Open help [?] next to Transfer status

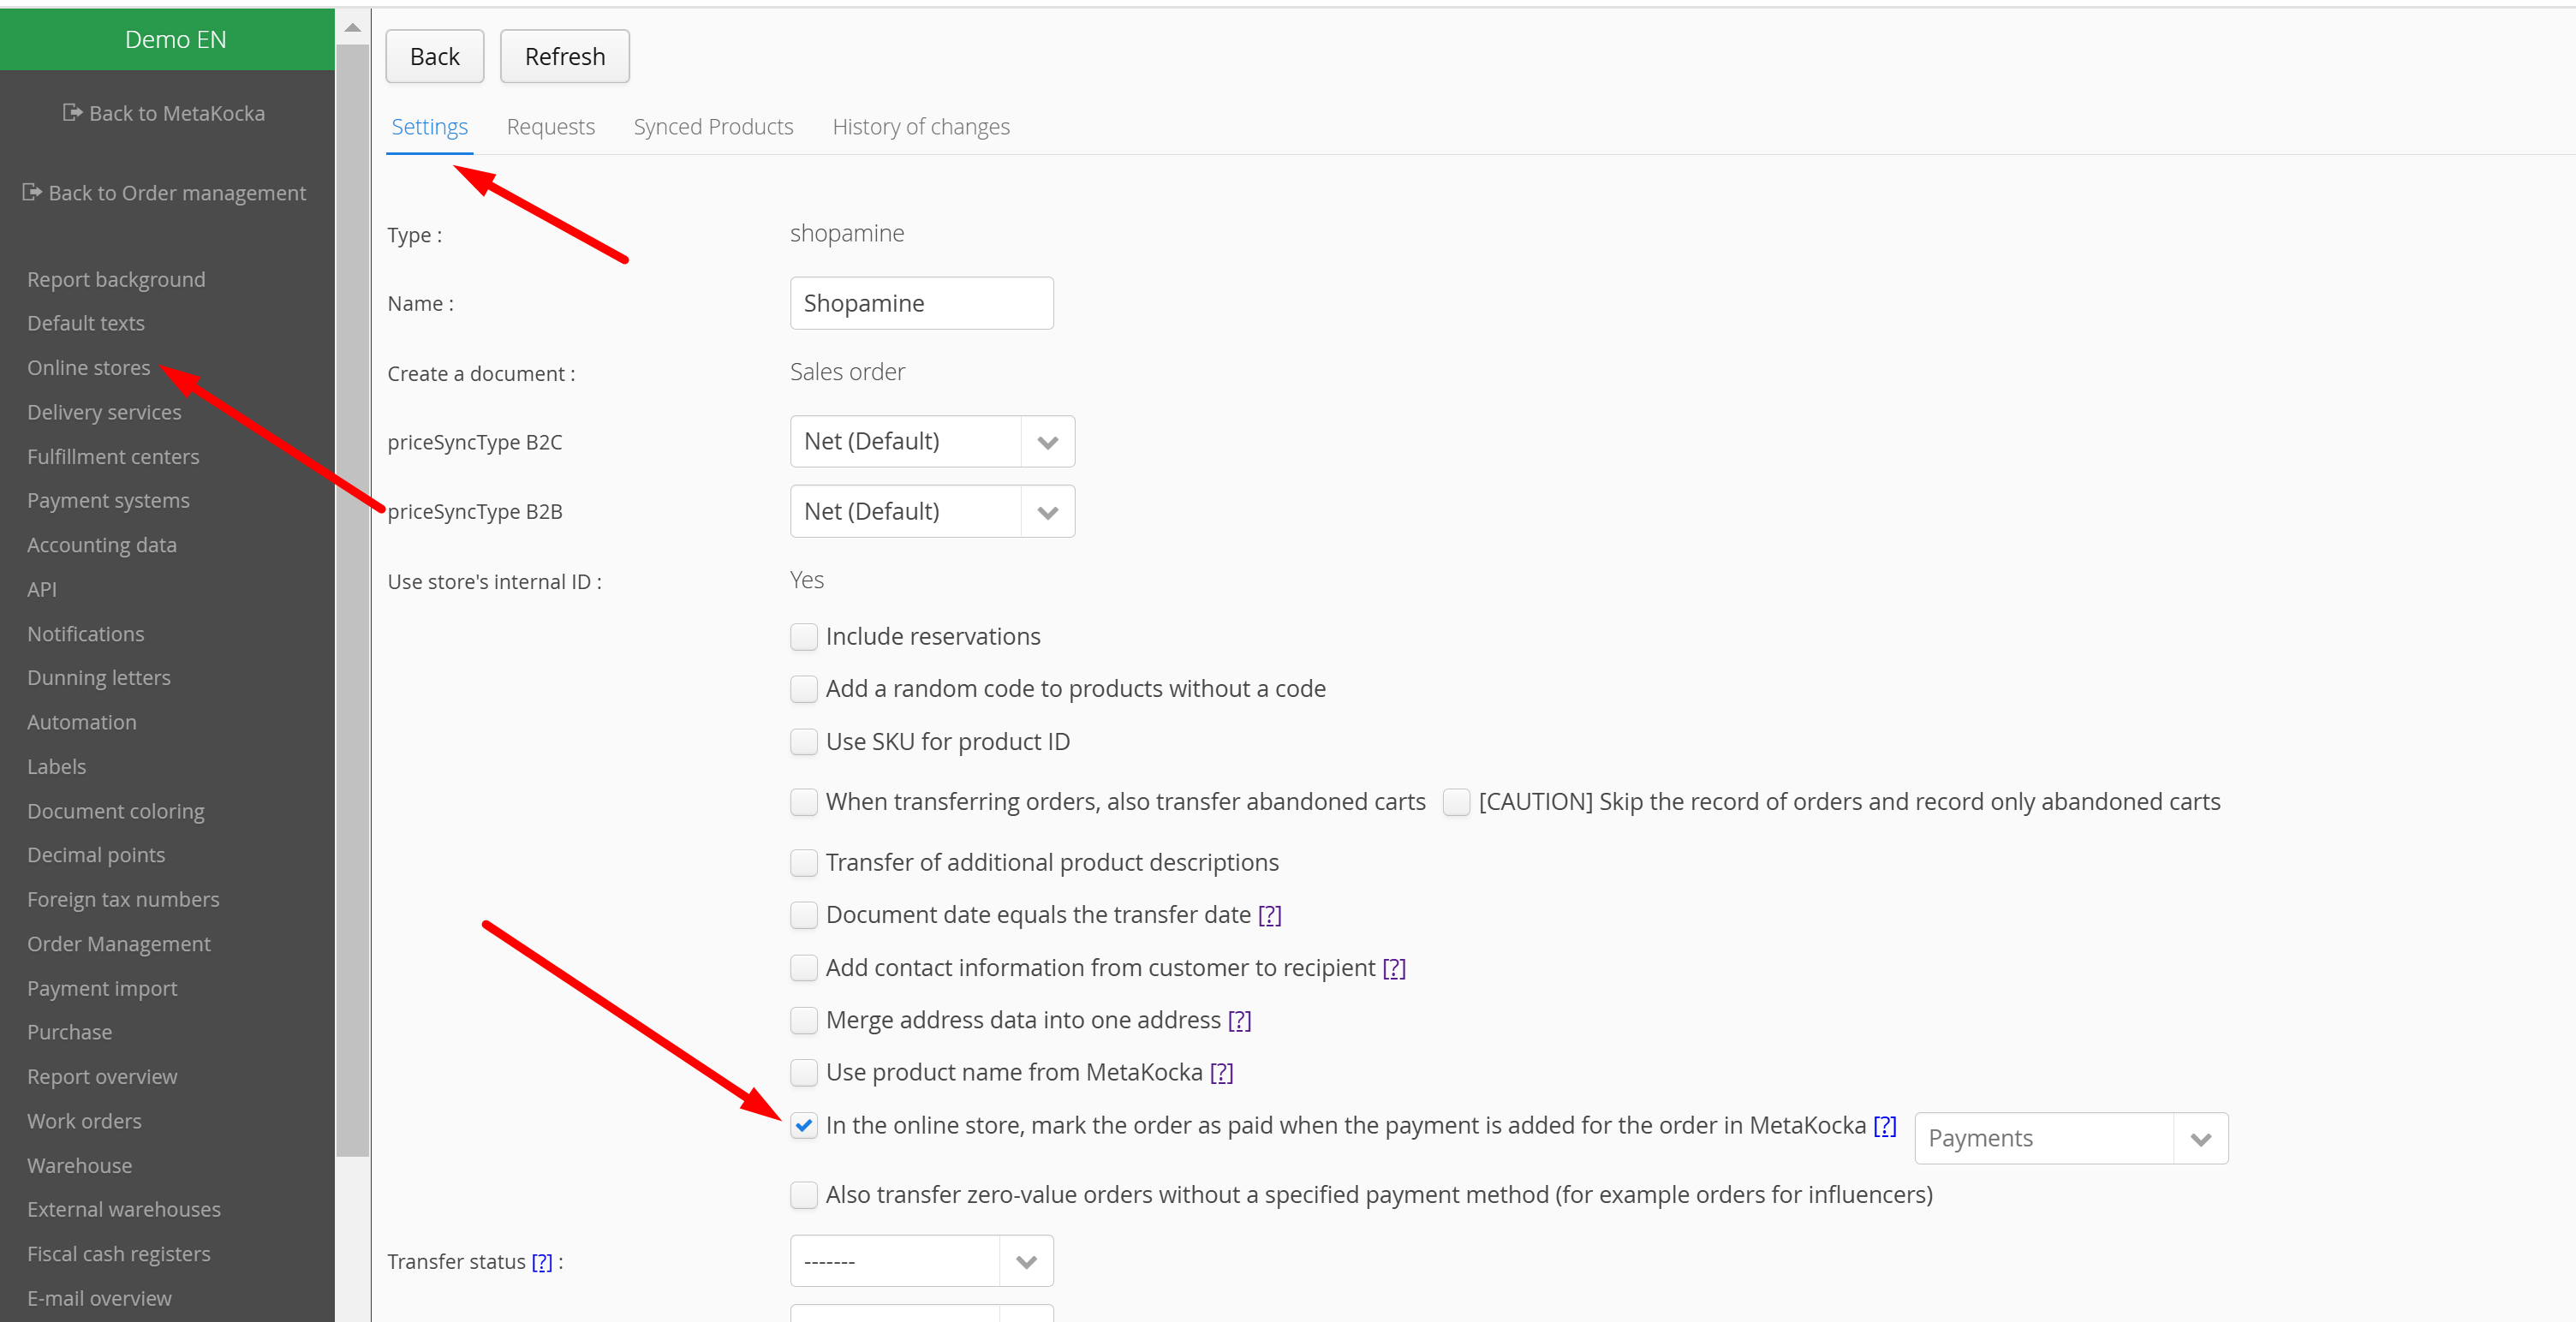tap(541, 1262)
